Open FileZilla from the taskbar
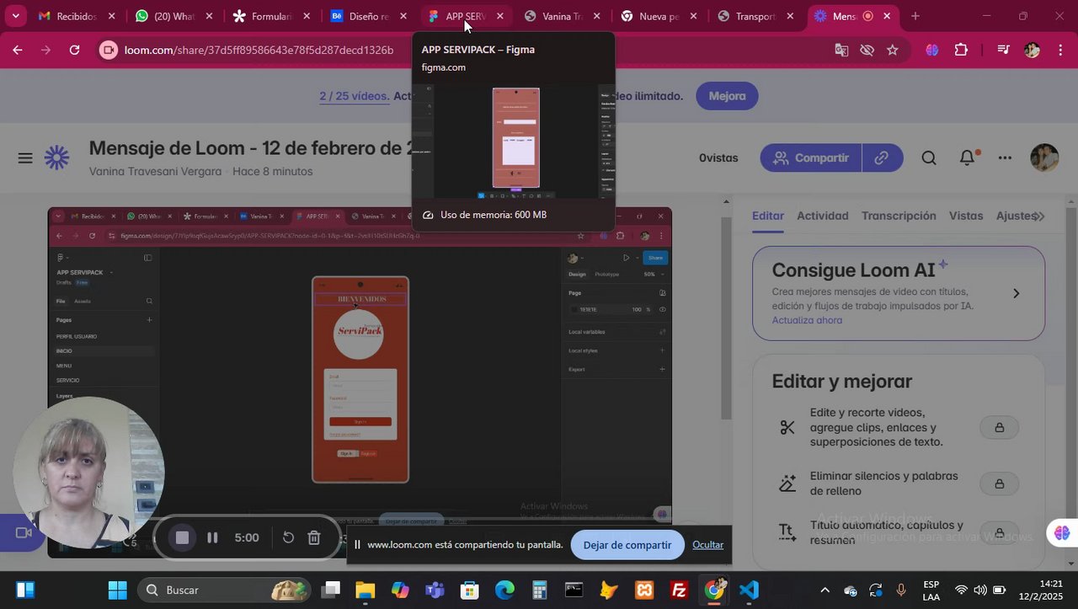1078x609 pixels. pyautogui.click(x=679, y=590)
